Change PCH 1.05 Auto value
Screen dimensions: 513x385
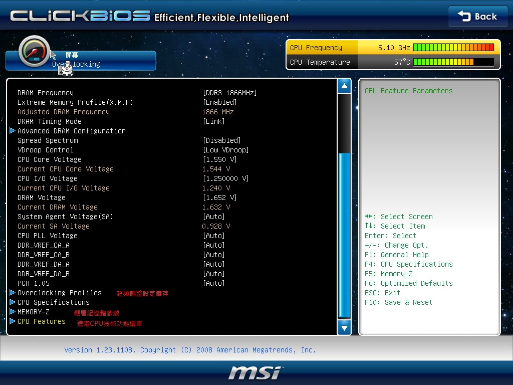[213, 283]
